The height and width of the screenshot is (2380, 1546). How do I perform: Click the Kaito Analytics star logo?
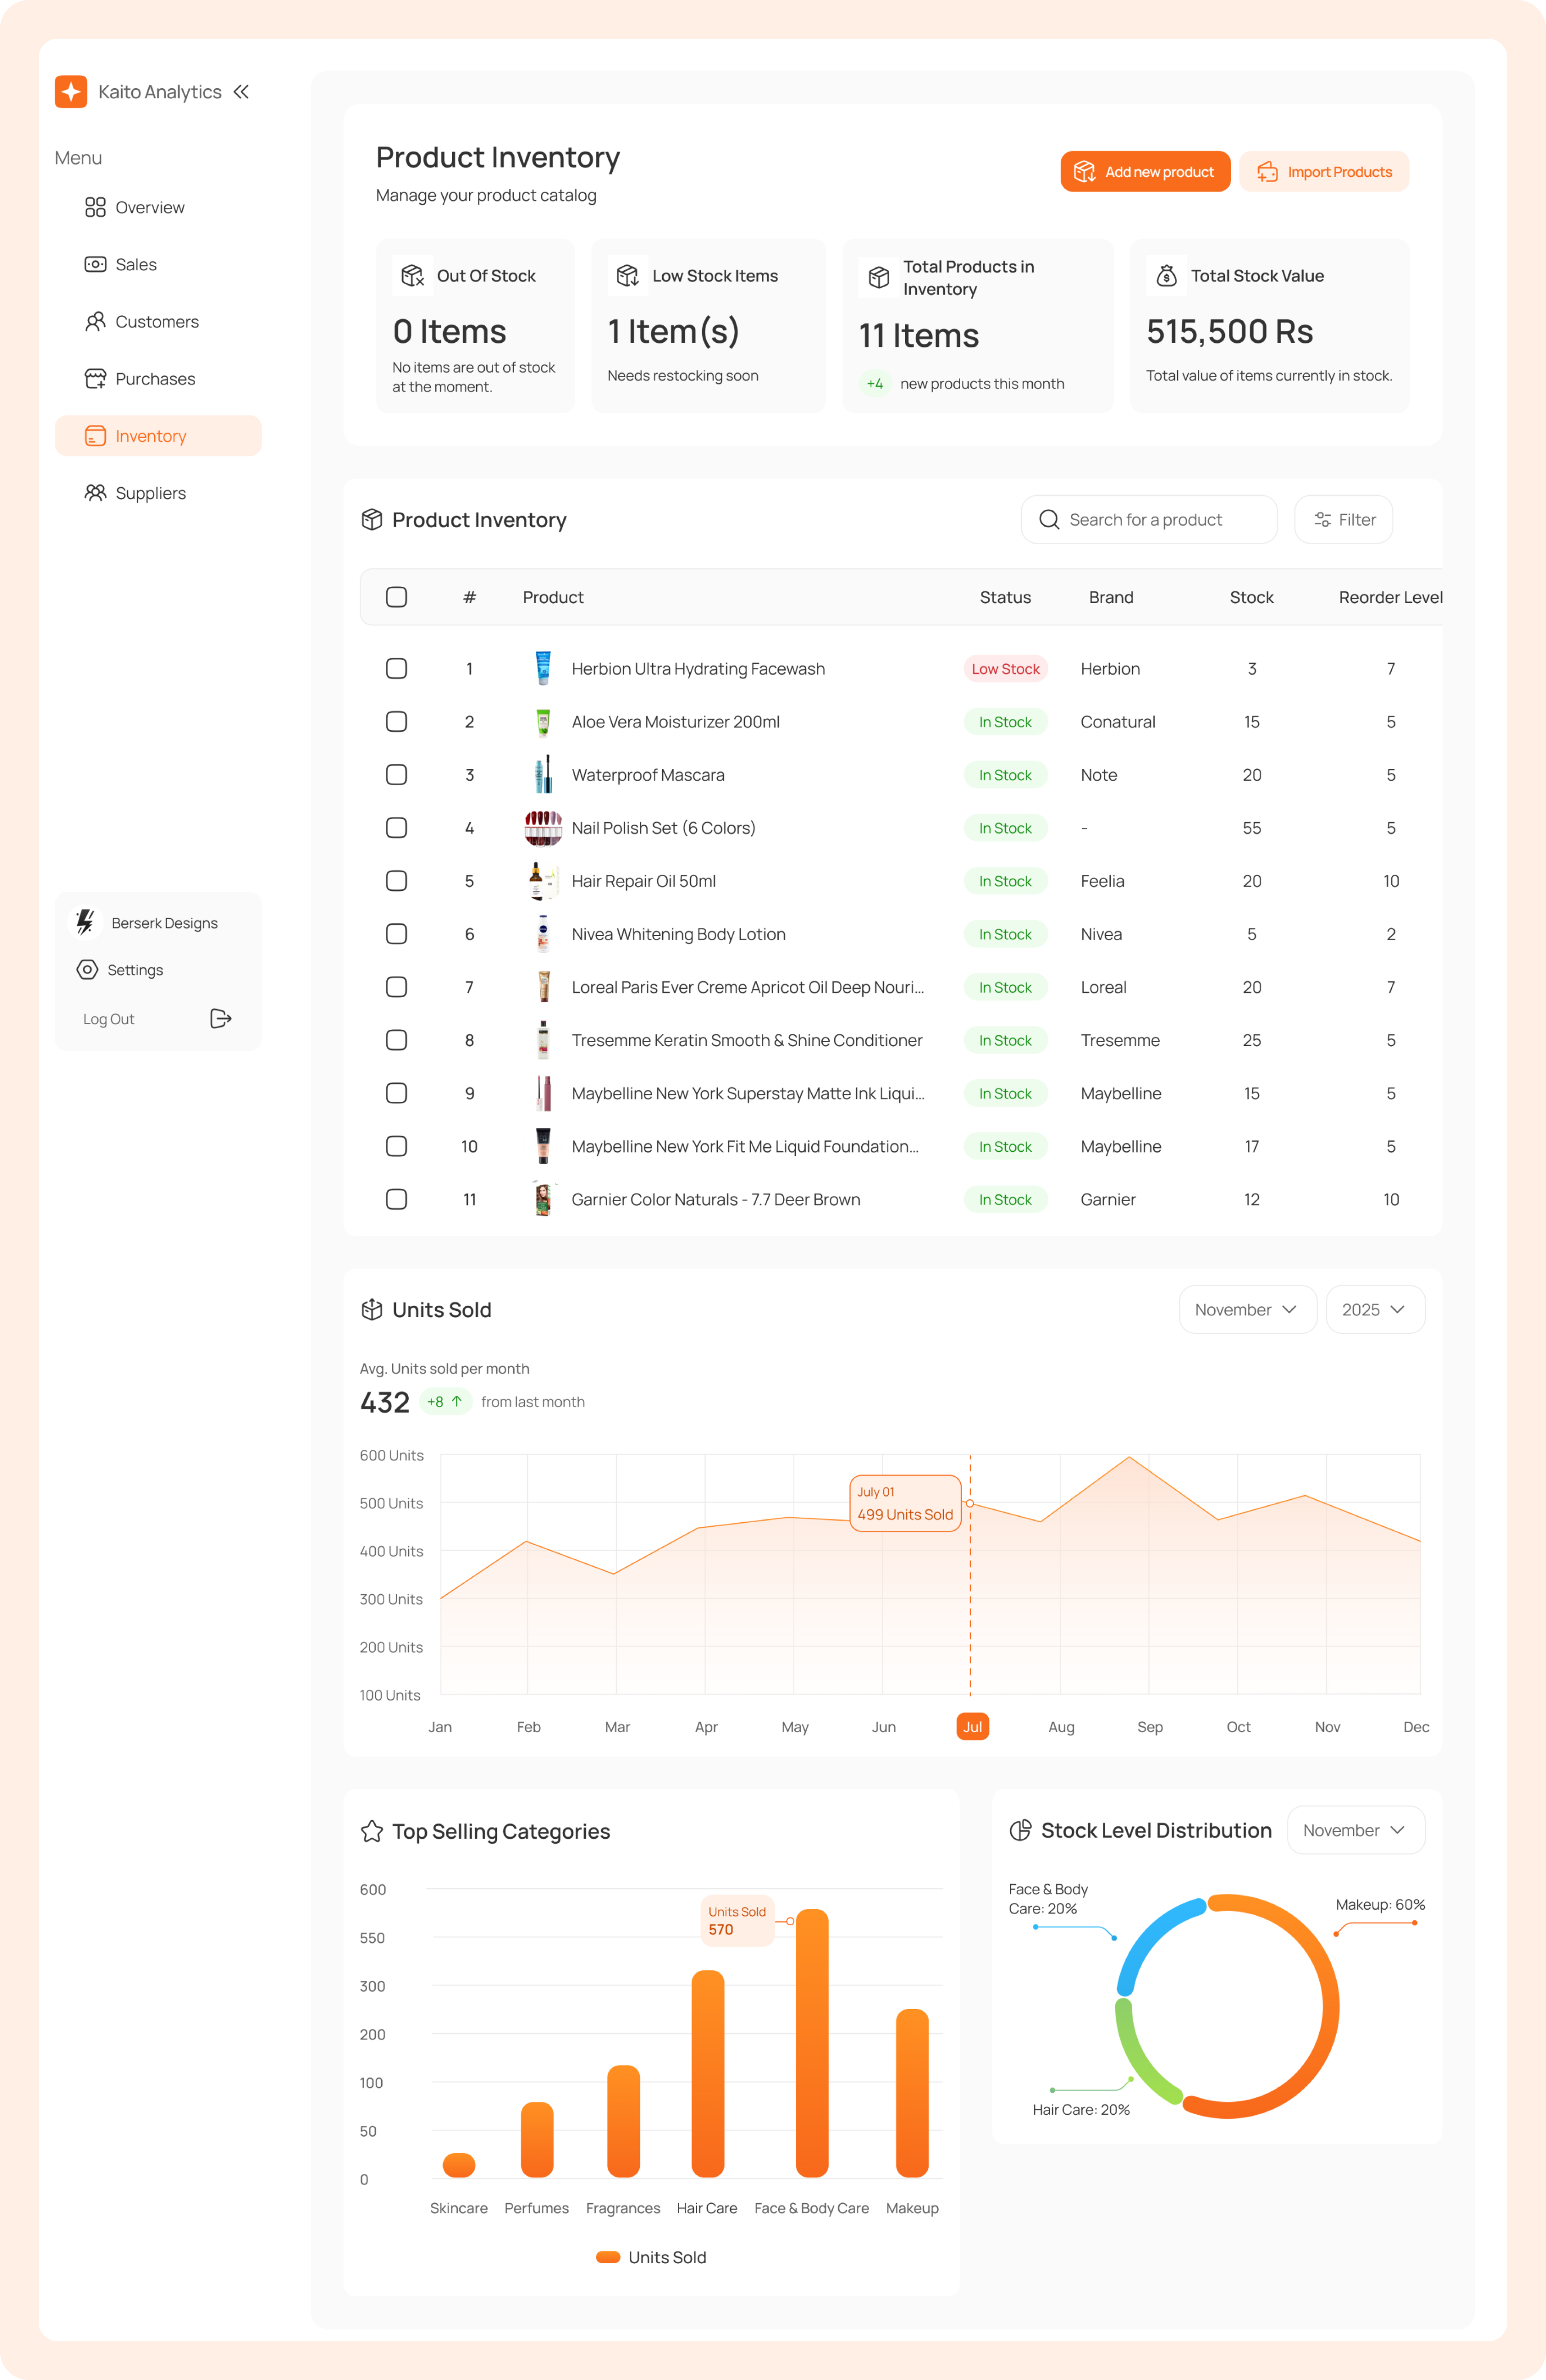coord(71,92)
